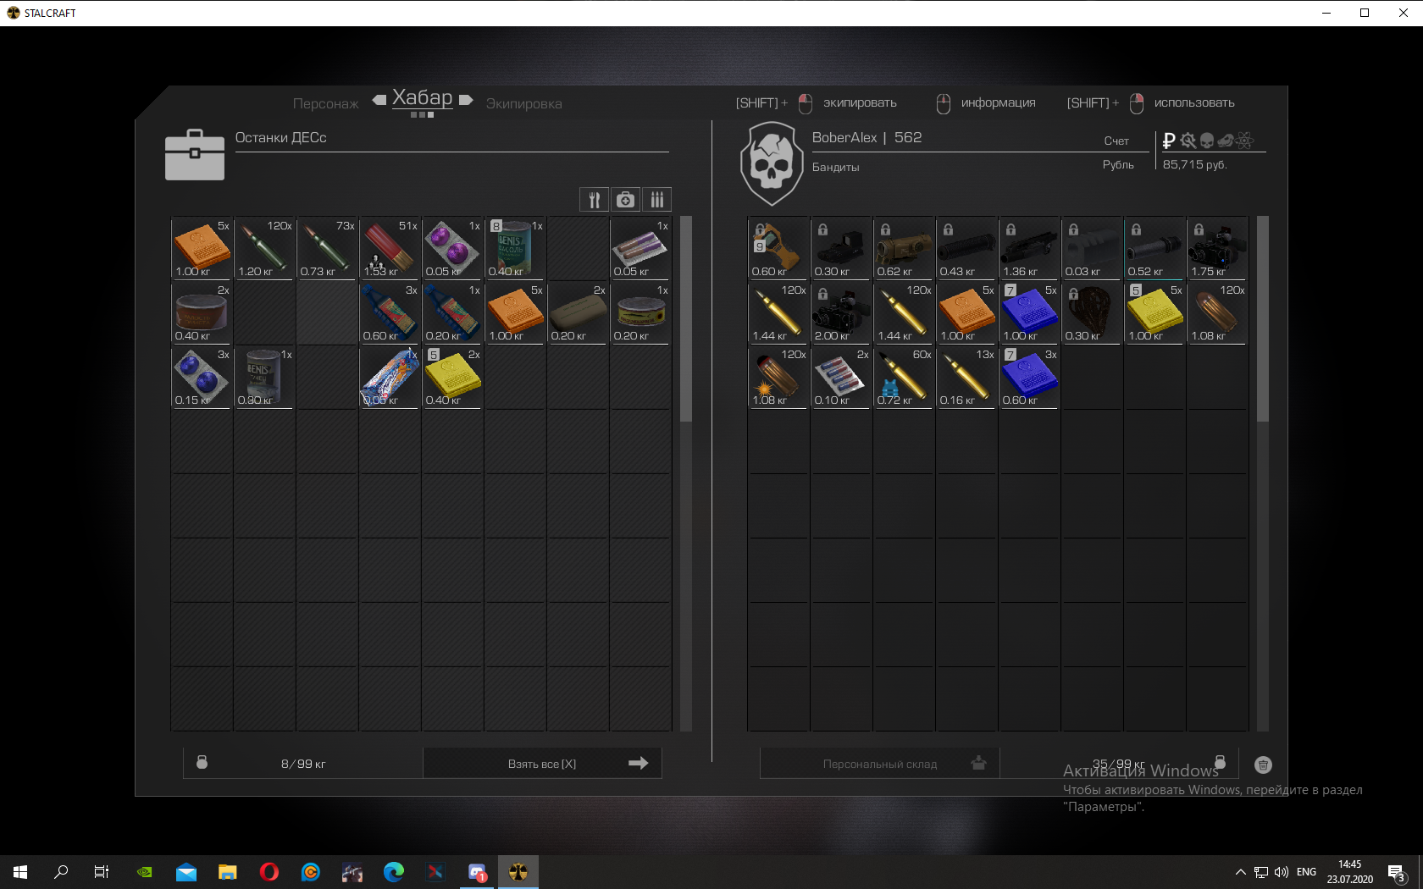
Task: Pick the 2x brown tin can 0.40 кг
Action: [202, 312]
